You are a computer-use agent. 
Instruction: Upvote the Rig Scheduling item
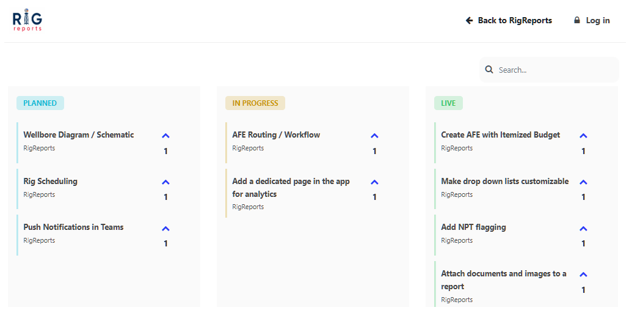[165, 182]
